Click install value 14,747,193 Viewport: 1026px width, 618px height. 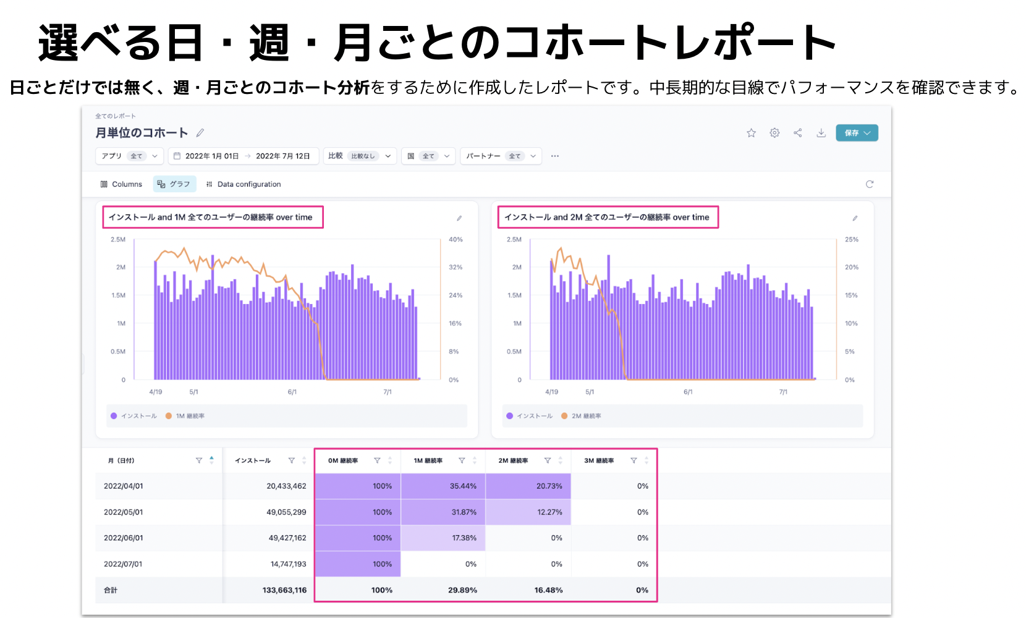tap(288, 564)
